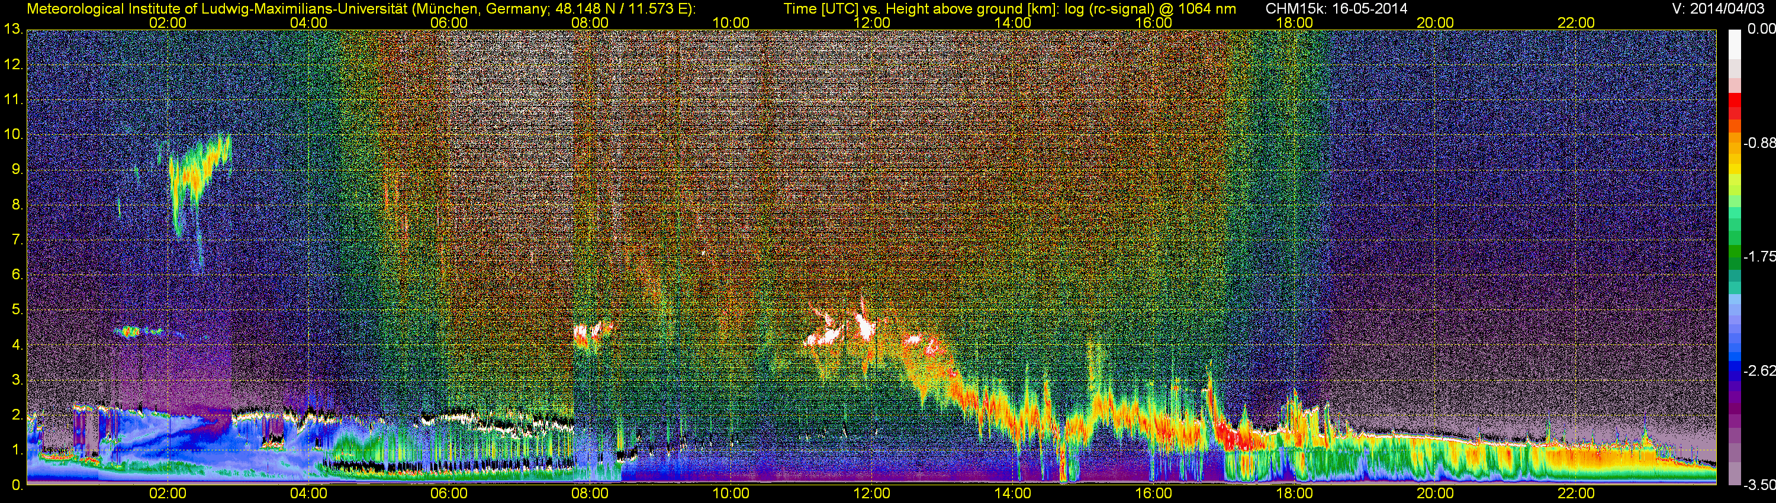Pick the 5 km height axis label
The image size is (1776, 503).
(x=17, y=310)
